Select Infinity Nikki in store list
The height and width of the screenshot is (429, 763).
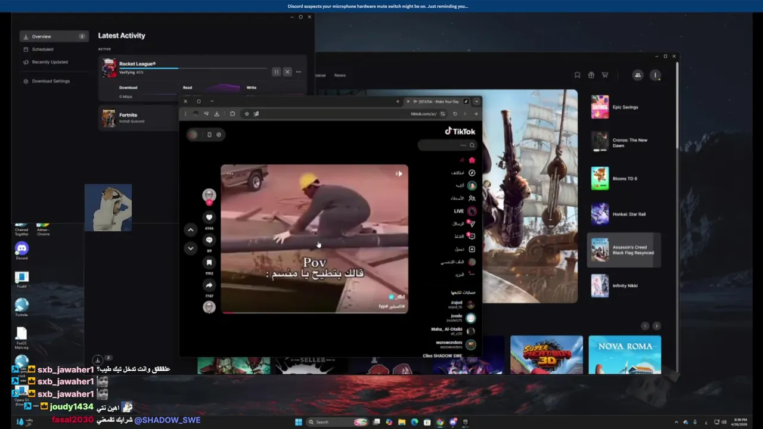624,286
